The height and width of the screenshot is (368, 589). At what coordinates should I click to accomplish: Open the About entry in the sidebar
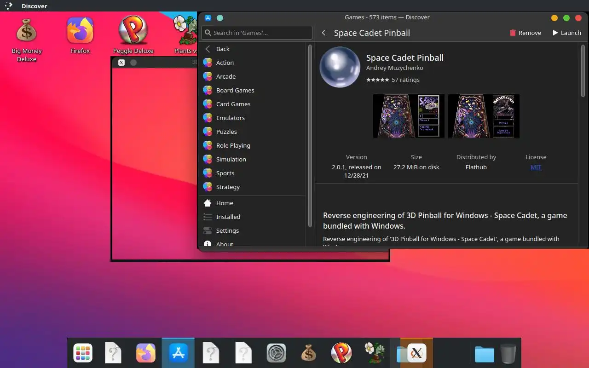252,243
